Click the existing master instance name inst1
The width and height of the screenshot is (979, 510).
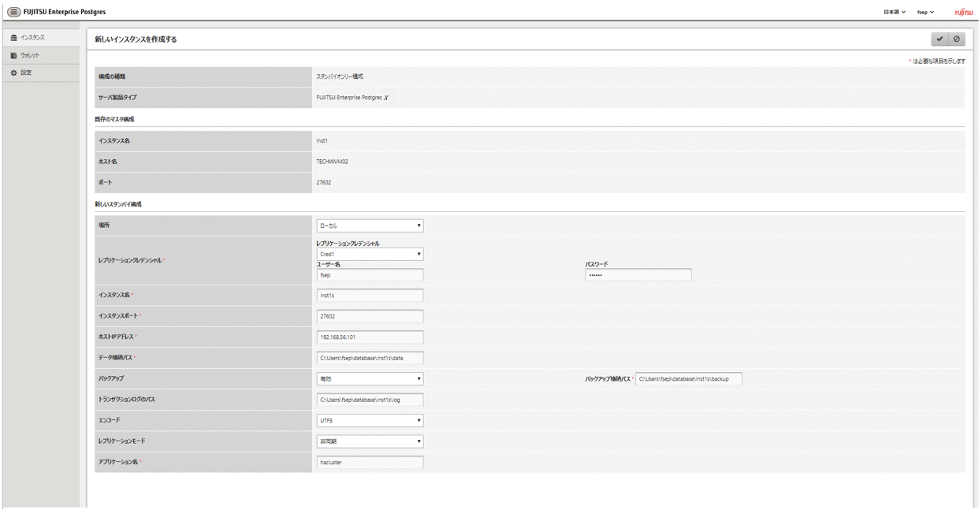click(322, 141)
